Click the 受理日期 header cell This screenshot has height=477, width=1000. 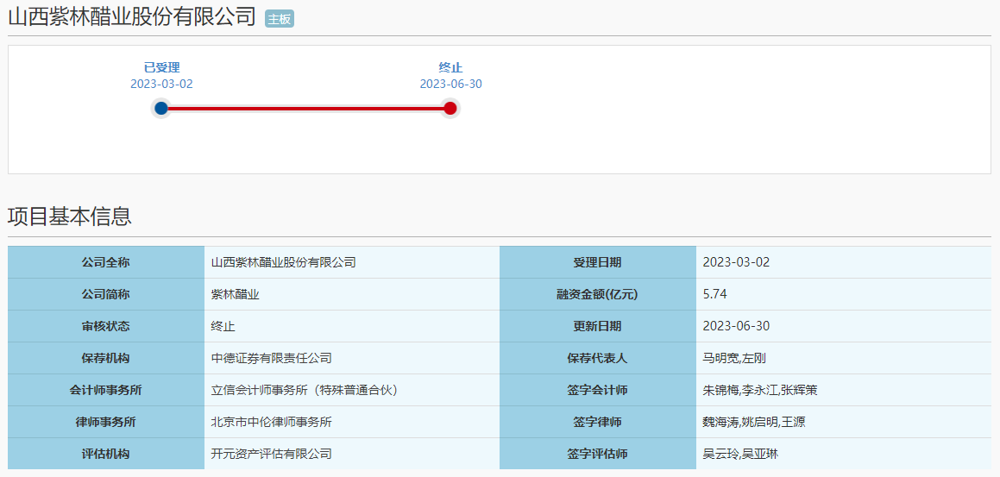[598, 263]
